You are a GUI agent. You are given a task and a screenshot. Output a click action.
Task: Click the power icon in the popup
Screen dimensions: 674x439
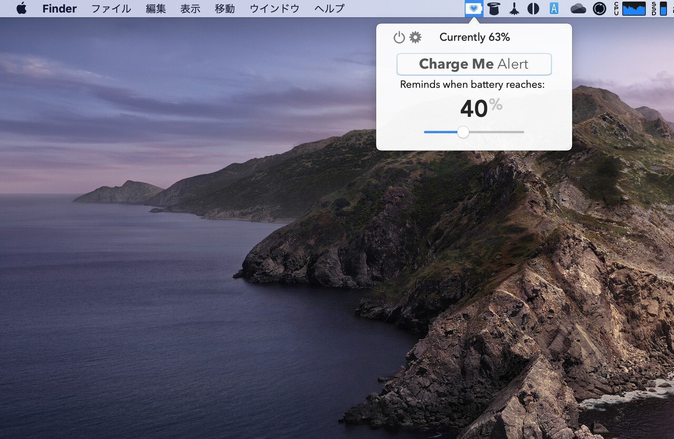(399, 37)
